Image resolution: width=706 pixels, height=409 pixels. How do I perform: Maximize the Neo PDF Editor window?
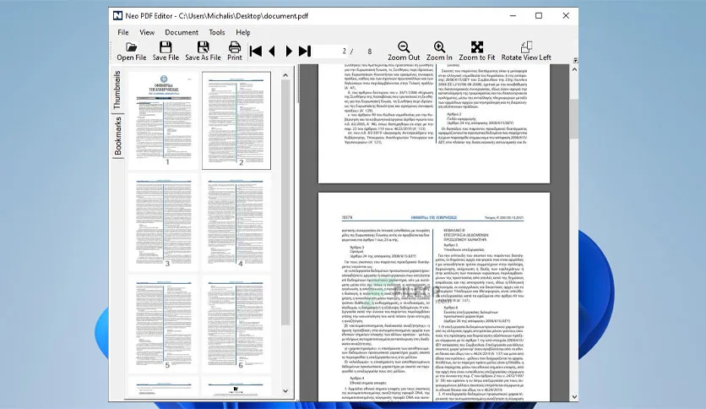539,16
